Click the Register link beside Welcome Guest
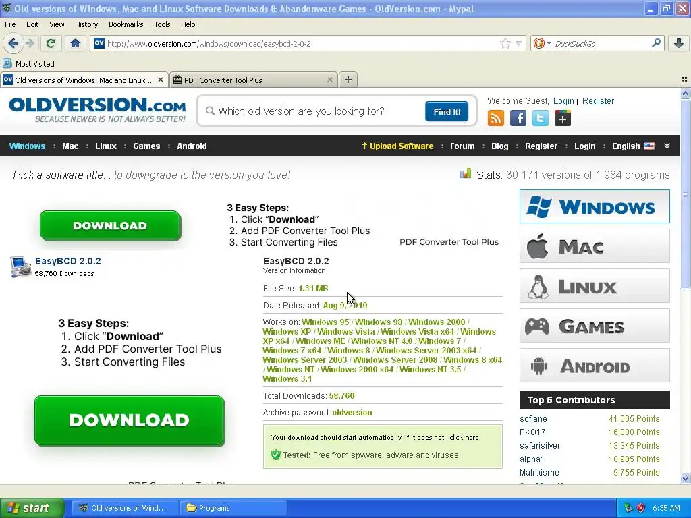 point(598,101)
